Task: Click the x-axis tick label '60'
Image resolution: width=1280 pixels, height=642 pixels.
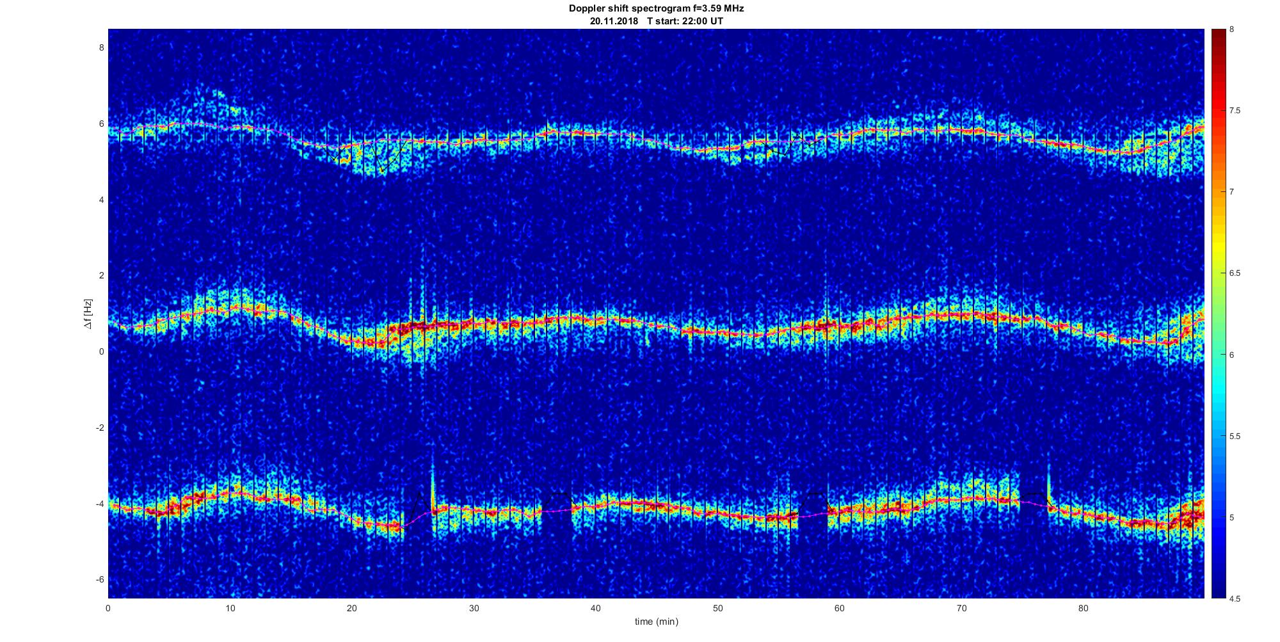Action: click(x=840, y=608)
